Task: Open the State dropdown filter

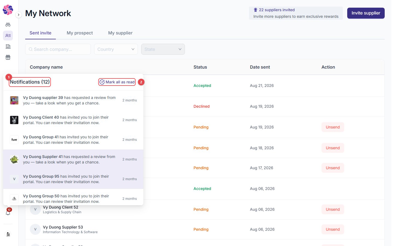Action: tap(163, 49)
